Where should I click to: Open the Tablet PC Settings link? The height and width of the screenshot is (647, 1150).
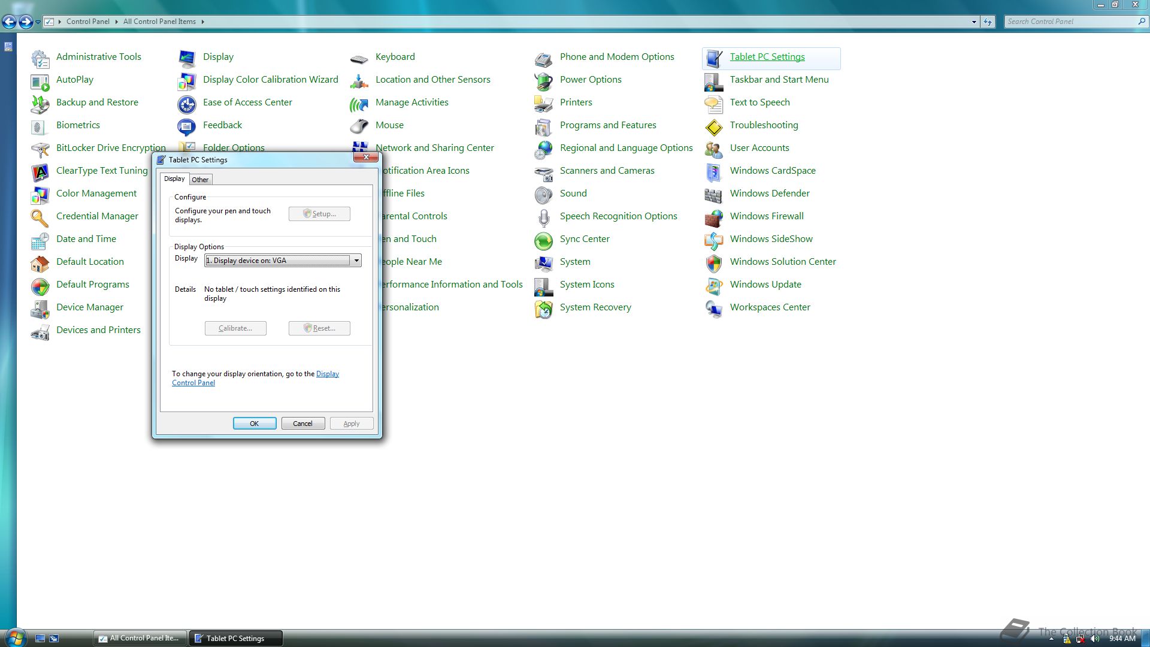[x=767, y=57]
